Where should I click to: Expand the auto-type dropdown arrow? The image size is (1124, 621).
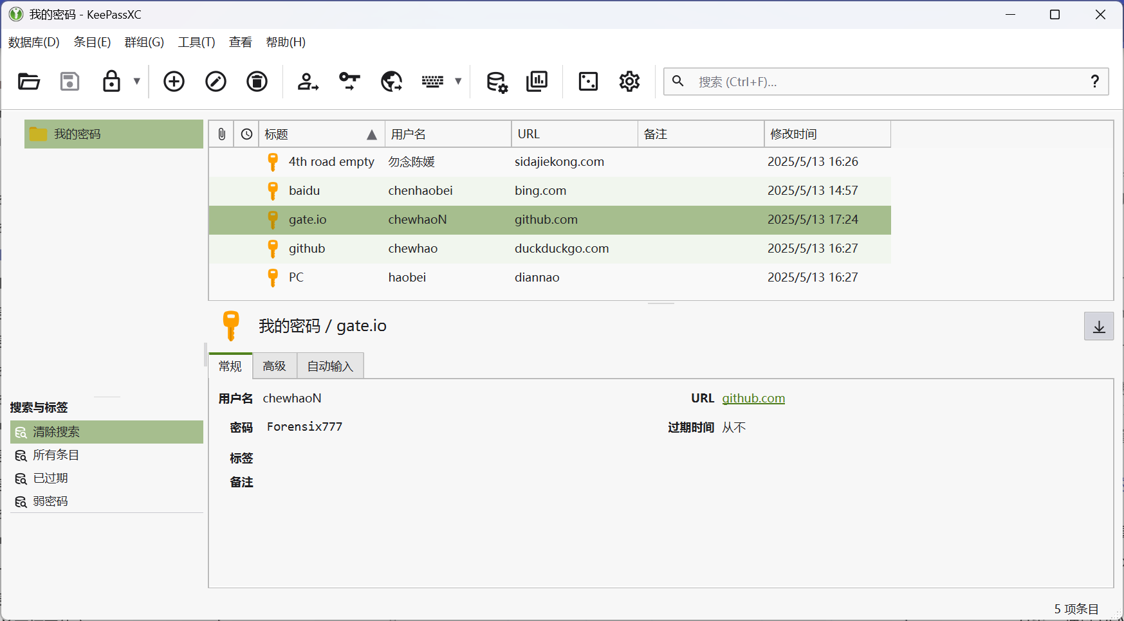pyautogui.click(x=458, y=82)
